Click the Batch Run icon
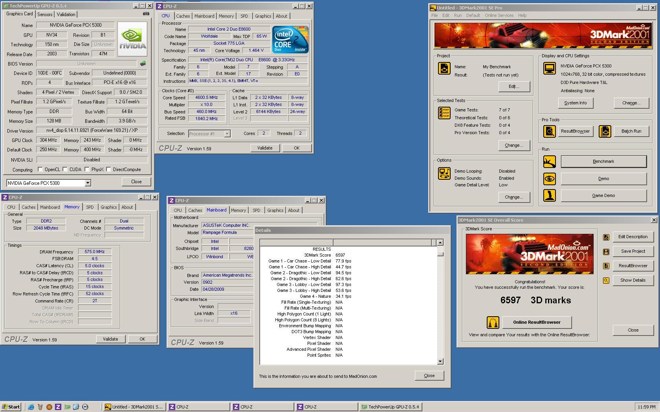 coord(605,131)
